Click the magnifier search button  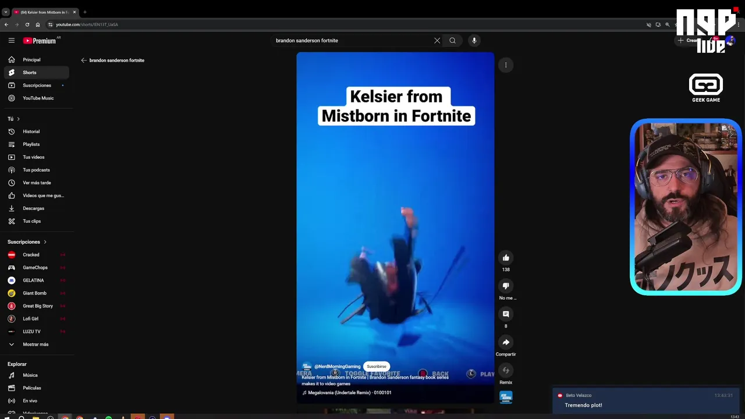coord(452,40)
